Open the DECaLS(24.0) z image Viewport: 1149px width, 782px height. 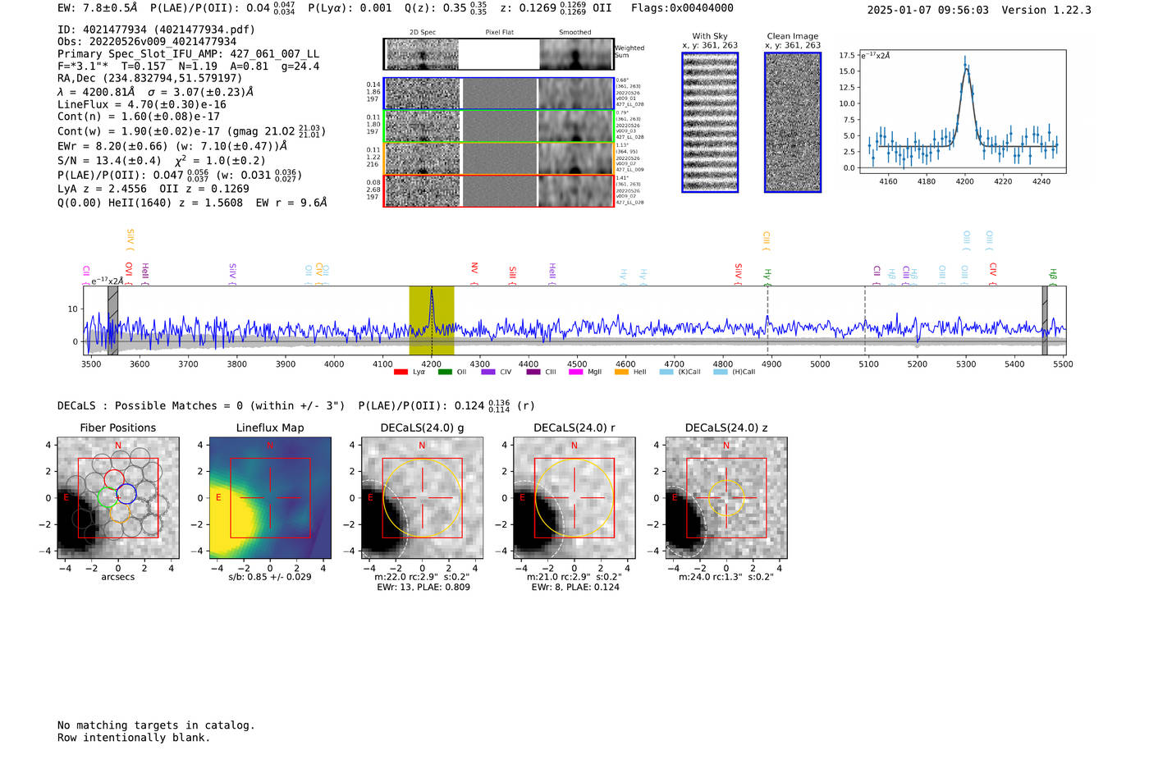(726, 498)
